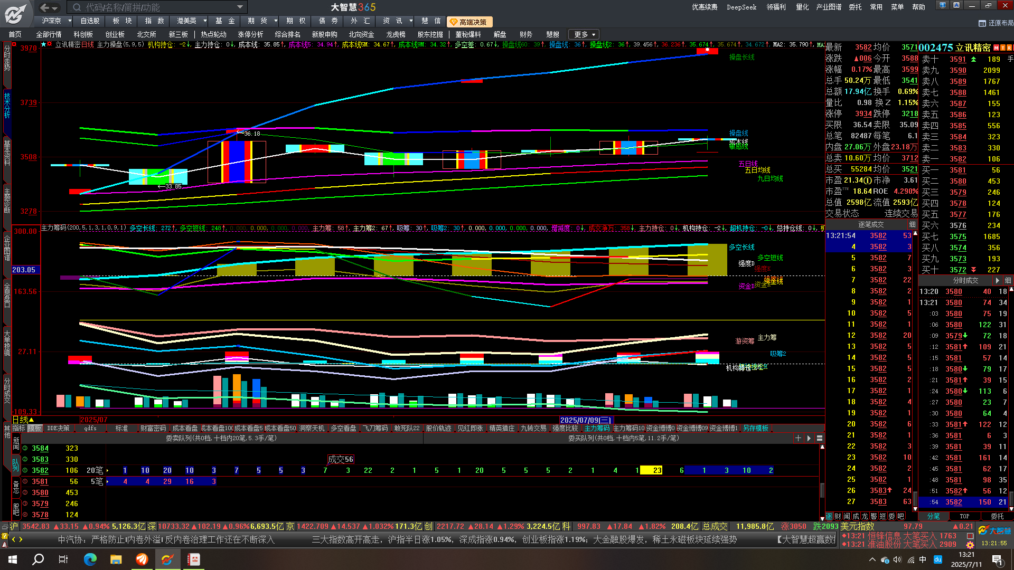Click the 2025/07/09 date marker on timeline

pyautogui.click(x=586, y=420)
